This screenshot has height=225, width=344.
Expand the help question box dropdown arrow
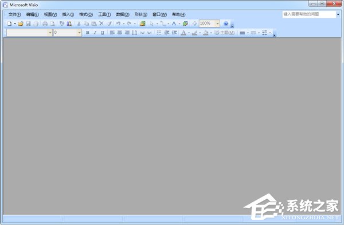pos(338,14)
